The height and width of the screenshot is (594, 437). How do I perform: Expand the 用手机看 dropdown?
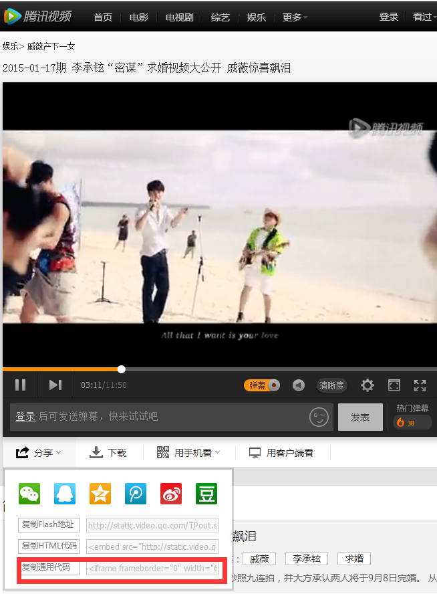coord(188,453)
